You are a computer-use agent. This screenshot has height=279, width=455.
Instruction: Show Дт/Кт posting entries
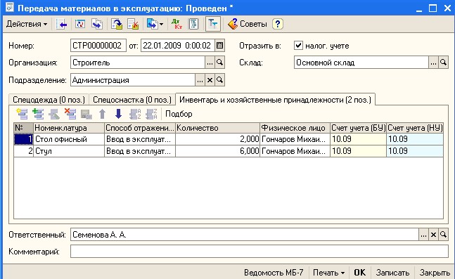click(177, 24)
